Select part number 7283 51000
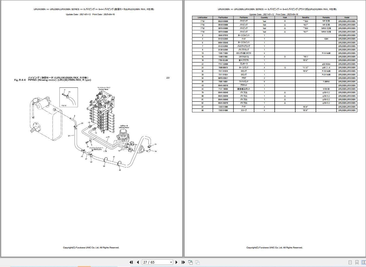Viewport: 366px width, 267px height. 223,107
